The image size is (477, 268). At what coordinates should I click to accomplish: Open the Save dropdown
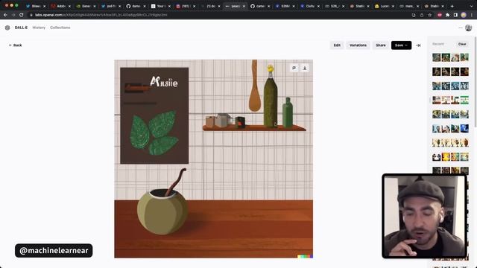point(401,45)
